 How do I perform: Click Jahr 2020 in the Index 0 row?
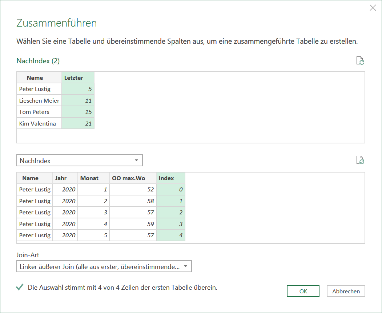coord(65,190)
